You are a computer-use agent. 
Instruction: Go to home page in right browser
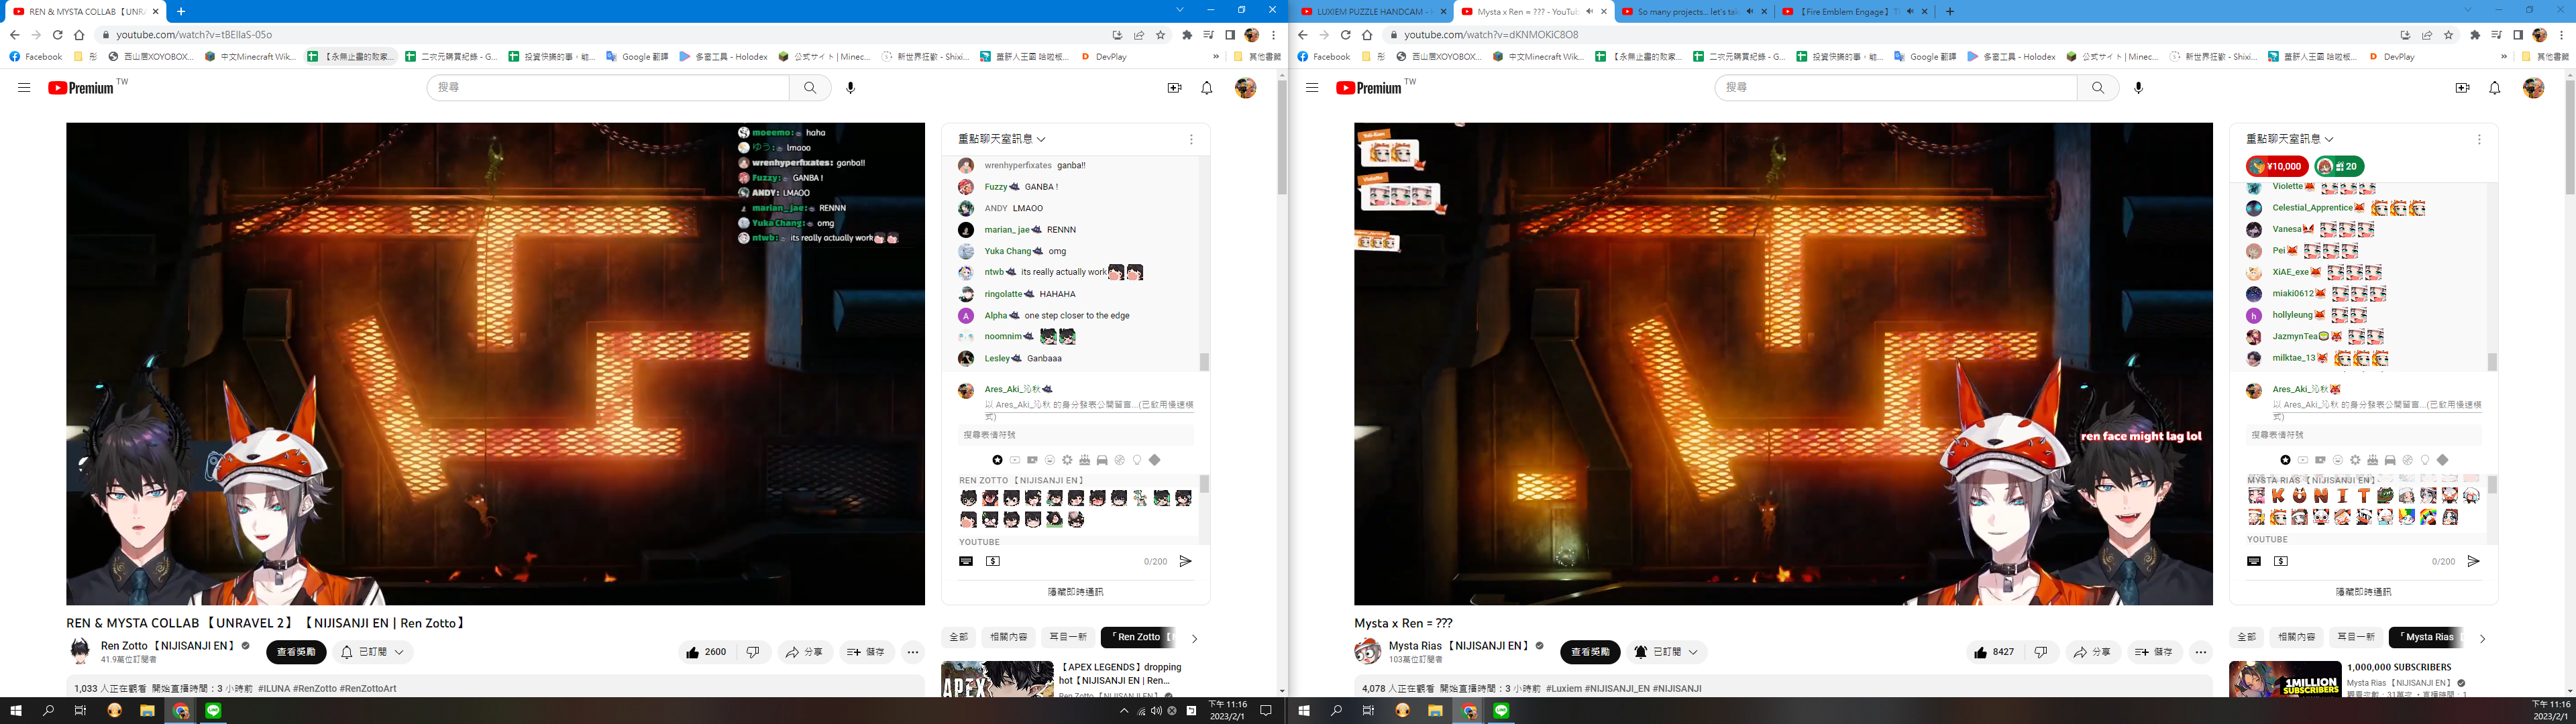click(x=1367, y=35)
